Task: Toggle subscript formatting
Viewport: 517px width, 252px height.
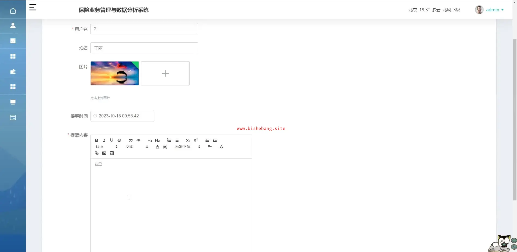Action: (x=188, y=140)
